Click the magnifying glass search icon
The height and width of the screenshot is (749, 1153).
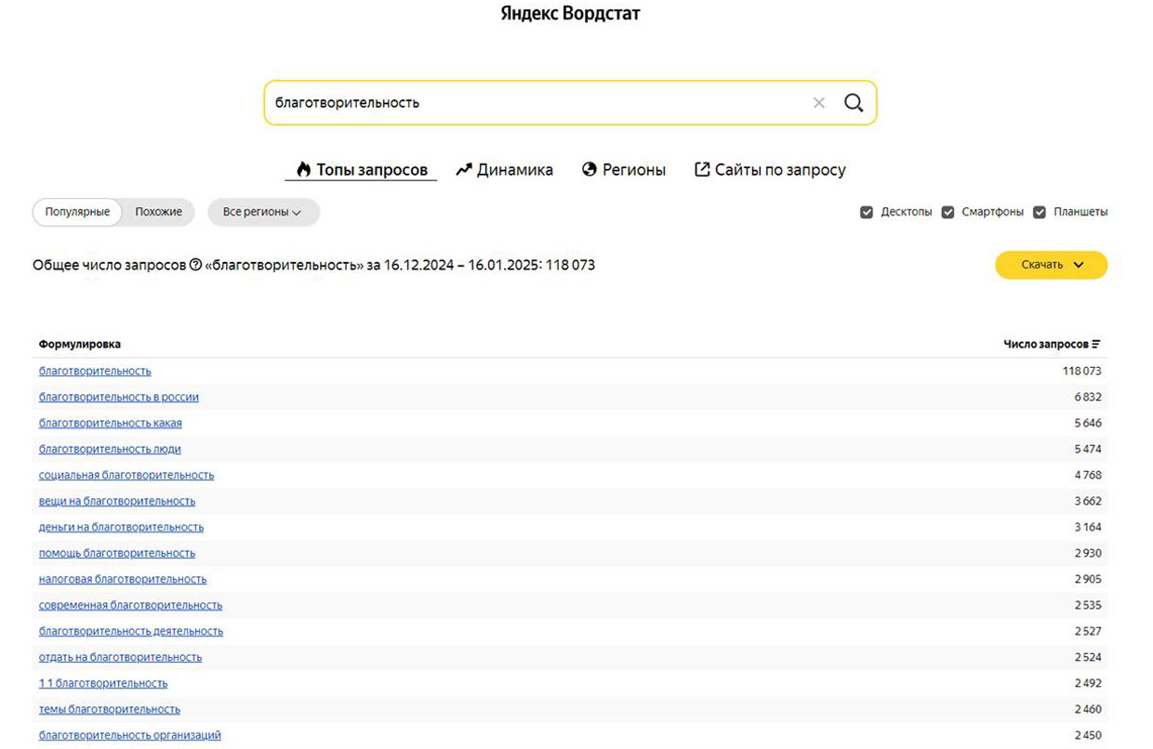[x=853, y=103]
